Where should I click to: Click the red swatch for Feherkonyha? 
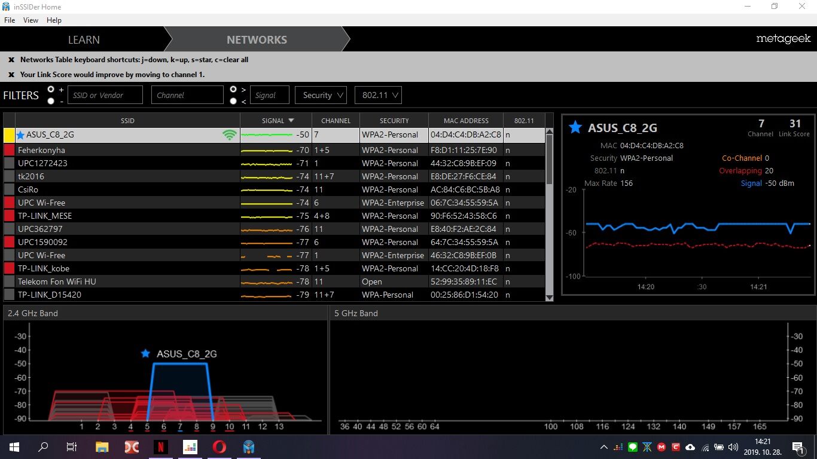point(9,150)
